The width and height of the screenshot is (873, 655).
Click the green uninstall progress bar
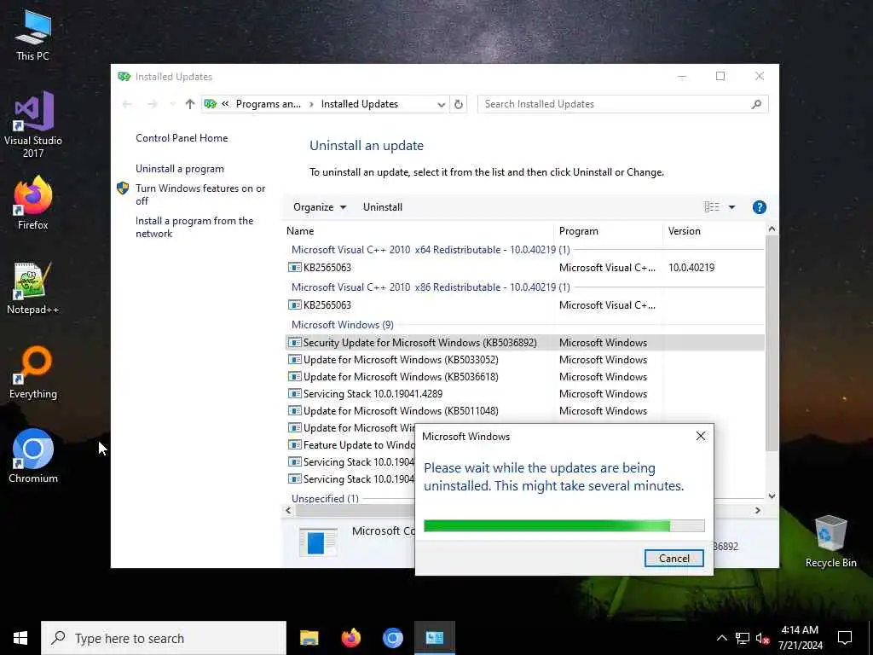564,525
